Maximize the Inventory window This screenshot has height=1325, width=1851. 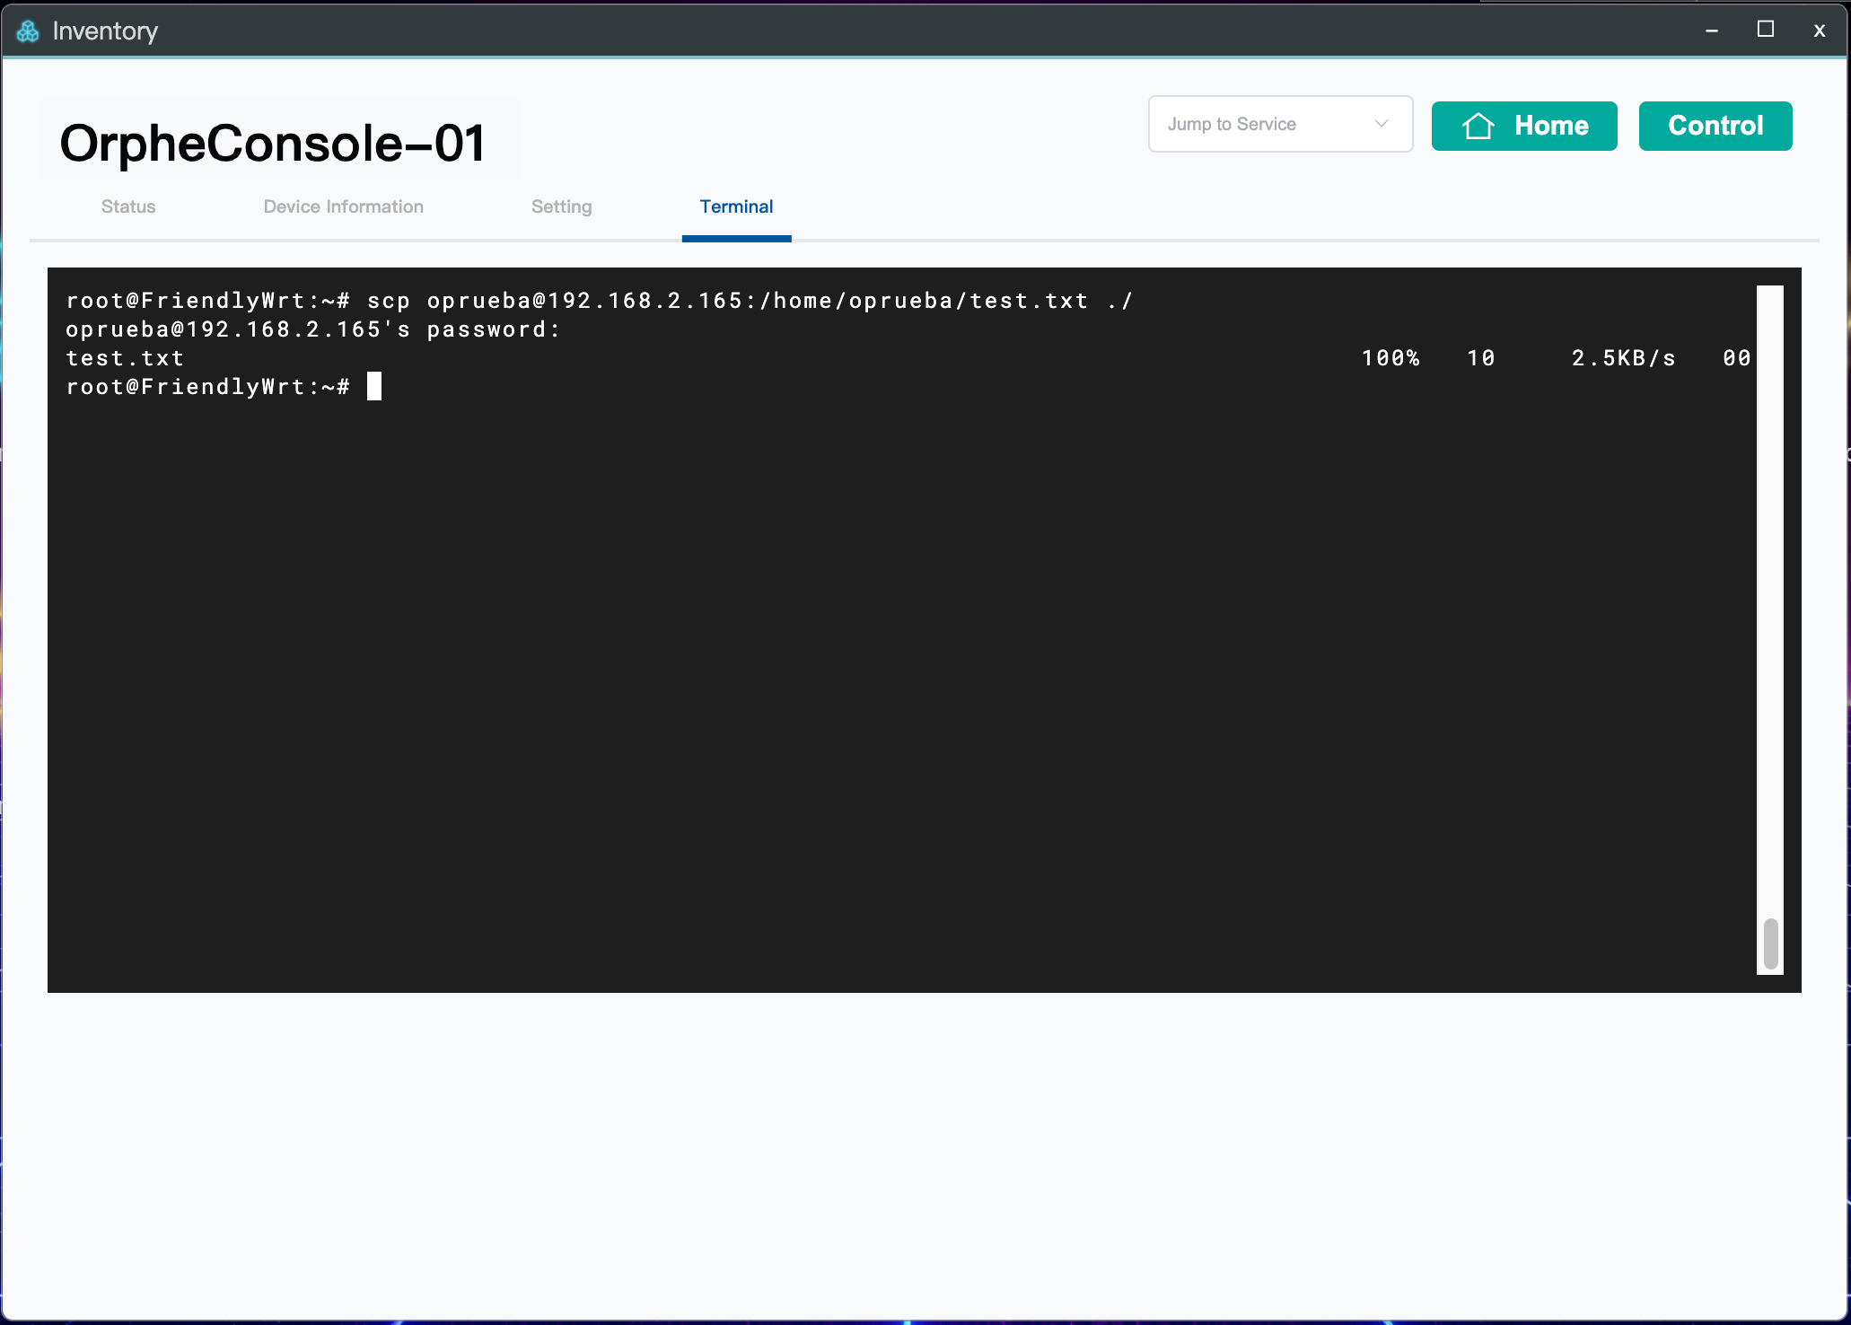(1765, 30)
